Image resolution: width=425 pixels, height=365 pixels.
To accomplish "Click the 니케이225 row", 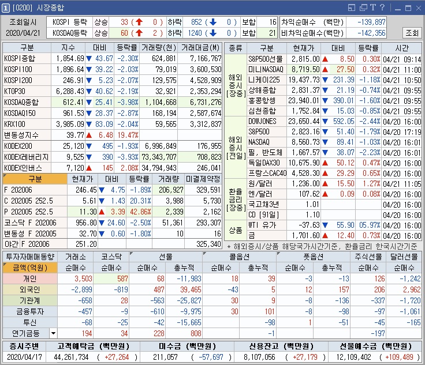I will click(334, 80).
